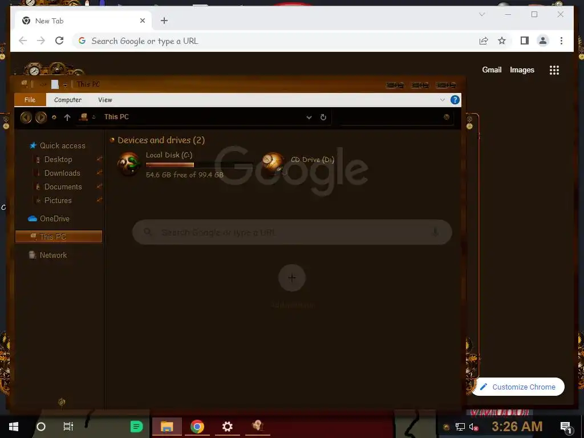584x438 pixels.
Task: Select Network in navigation pane
Action: point(53,255)
